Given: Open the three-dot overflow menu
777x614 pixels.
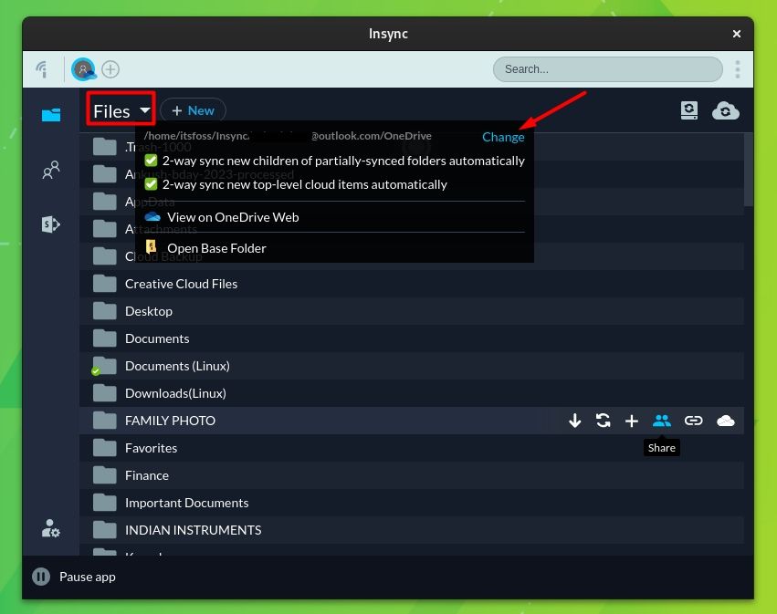Looking at the screenshot, I should 738,69.
